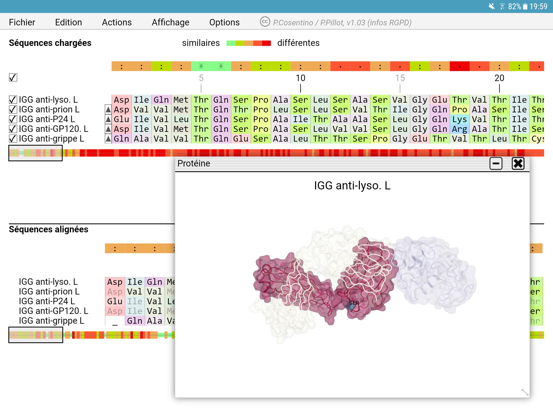
Task: Click the move-up arrow for IGG anti-prion L
Action: coord(108,109)
